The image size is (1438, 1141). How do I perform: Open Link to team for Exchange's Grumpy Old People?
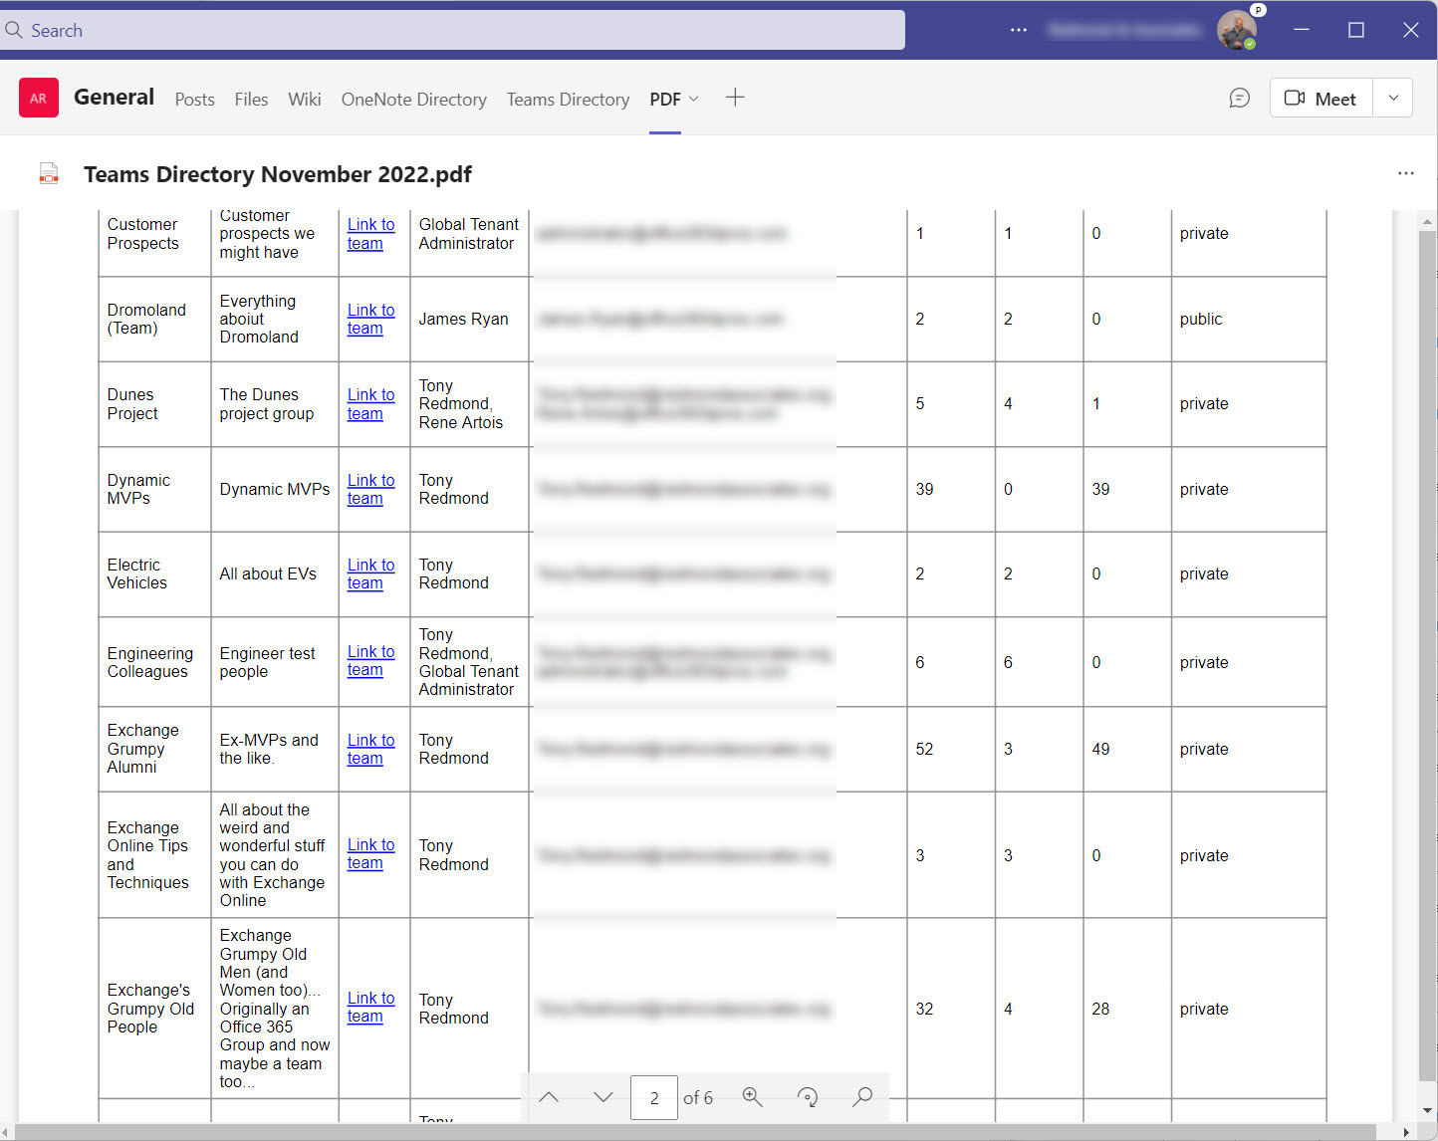[370, 1007]
